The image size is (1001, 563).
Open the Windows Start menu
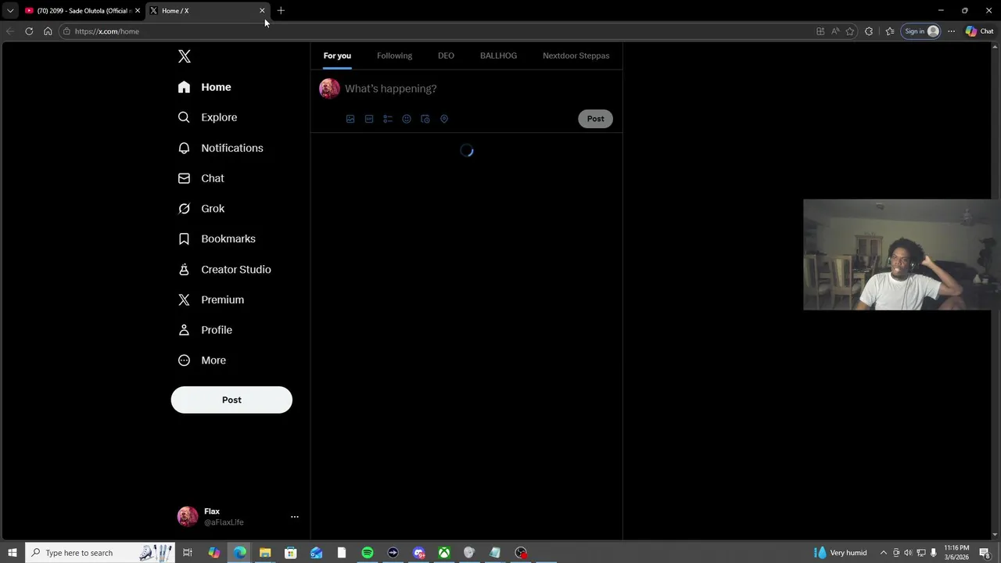coord(13,553)
